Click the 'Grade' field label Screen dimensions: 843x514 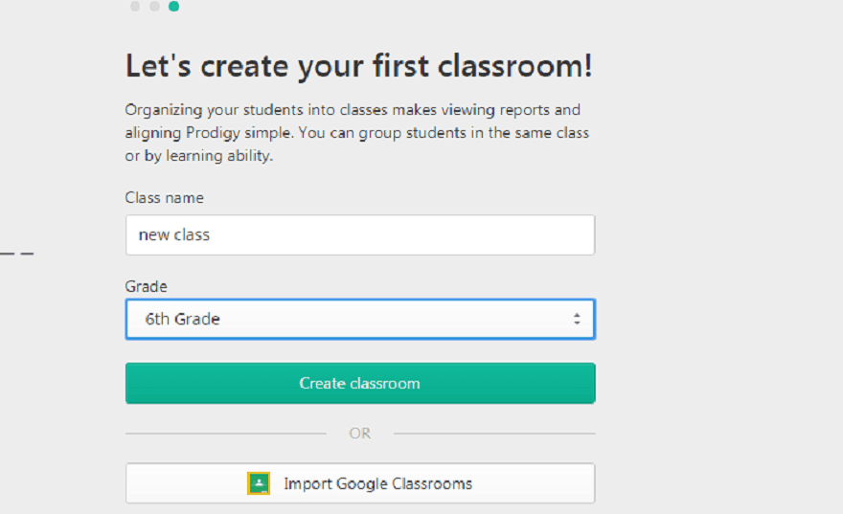[x=146, y=286]
